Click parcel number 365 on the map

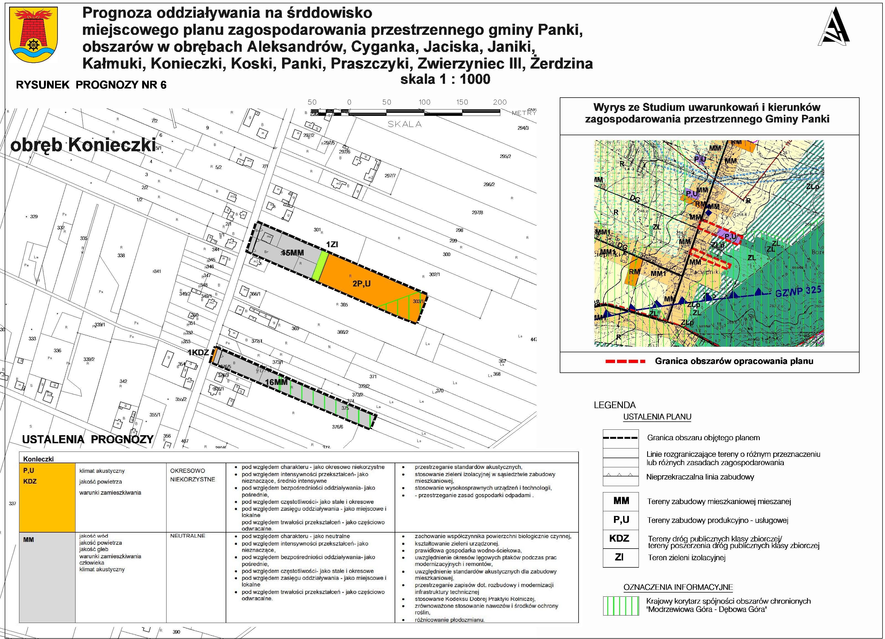click(x=344, y=305)
